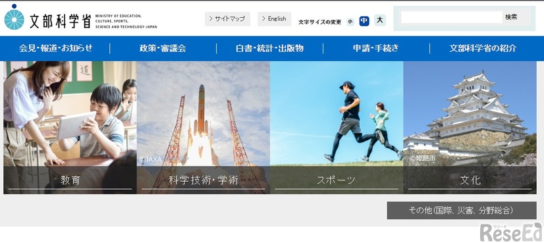Open the 文化 castle tile
This screenshot has height=243, width=544.
pyautogui.click(x=470, y=127)
